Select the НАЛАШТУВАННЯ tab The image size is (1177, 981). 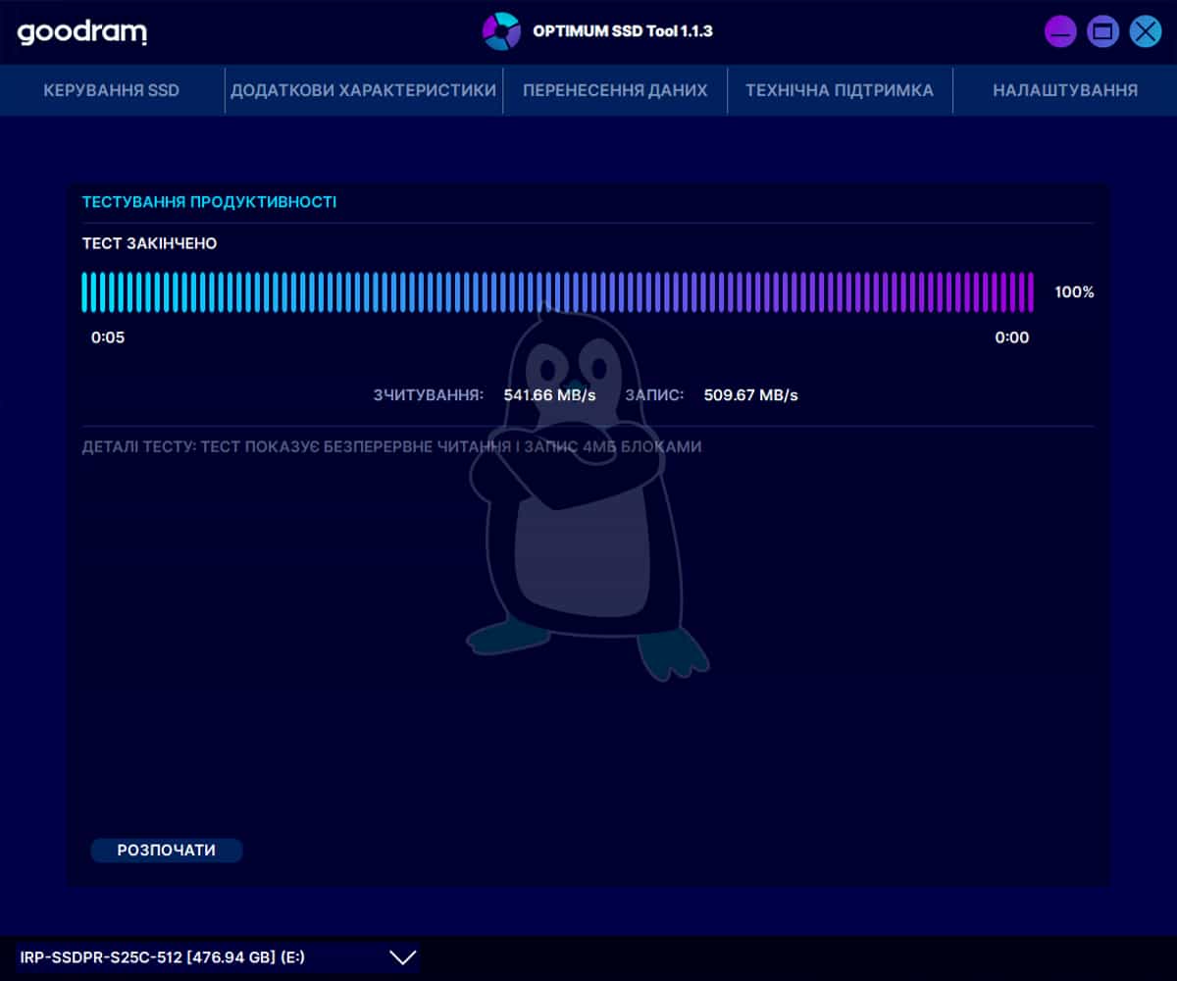click(1065, 90)
